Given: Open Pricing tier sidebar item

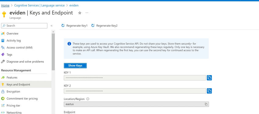Looking at the screenshot, I should tap(13, 105).
